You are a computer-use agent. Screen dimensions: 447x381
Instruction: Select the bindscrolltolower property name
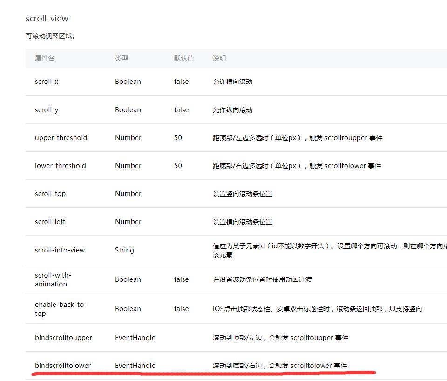[63, 366]
